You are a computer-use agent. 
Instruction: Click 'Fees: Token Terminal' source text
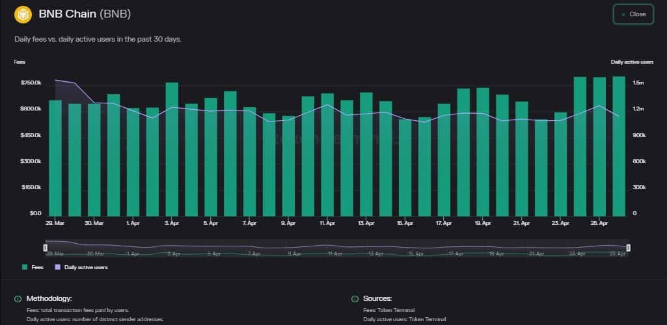coord(388,310)
